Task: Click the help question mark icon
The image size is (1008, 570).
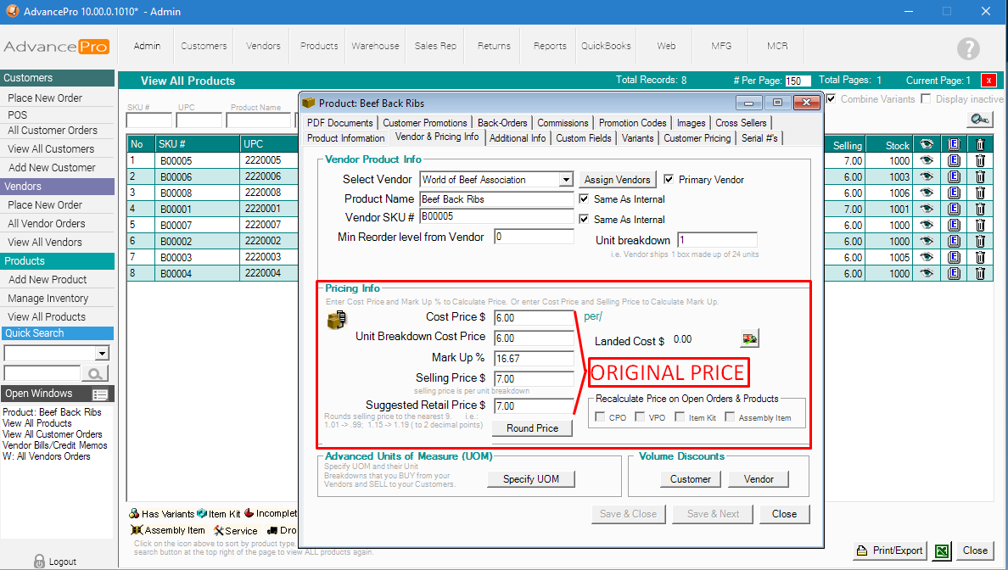Action: [x=967, y=48]
